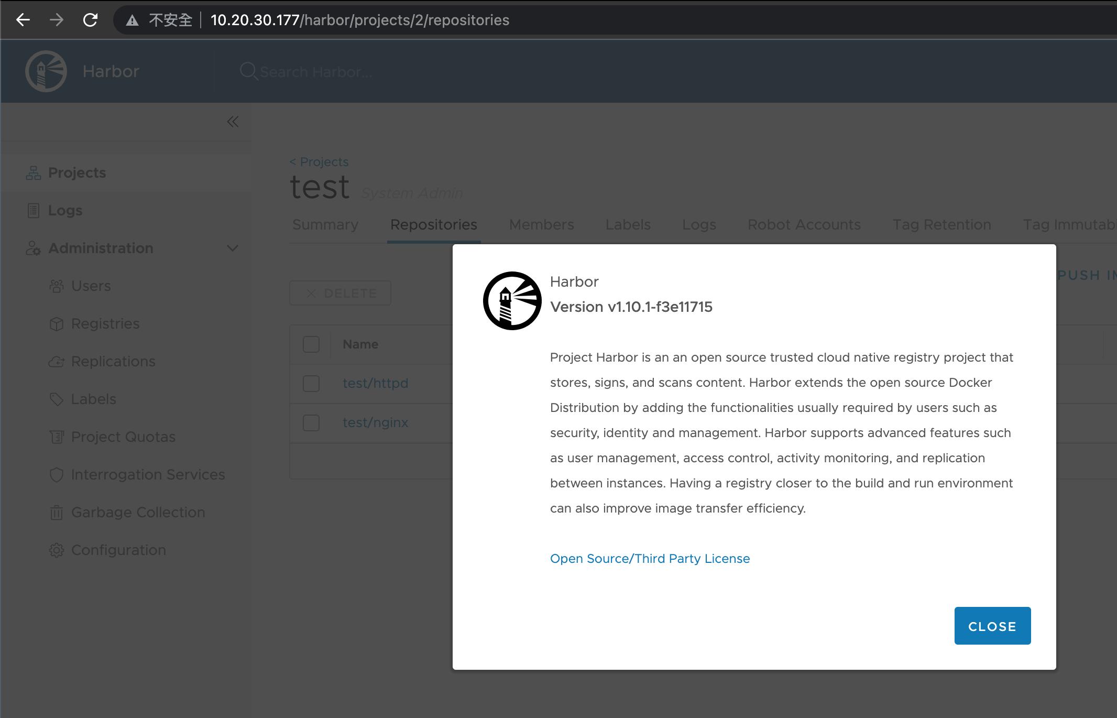
Task: Open Configuration under Administration
Action: [119, 550]
